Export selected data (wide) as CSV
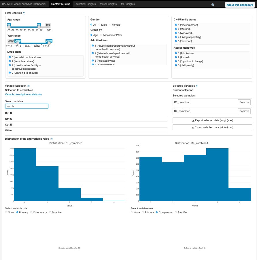The image size is (257, 260). click(x=212, y=127)
